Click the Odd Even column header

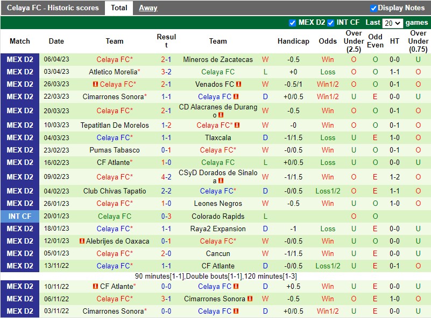click(x=375, y=41)
